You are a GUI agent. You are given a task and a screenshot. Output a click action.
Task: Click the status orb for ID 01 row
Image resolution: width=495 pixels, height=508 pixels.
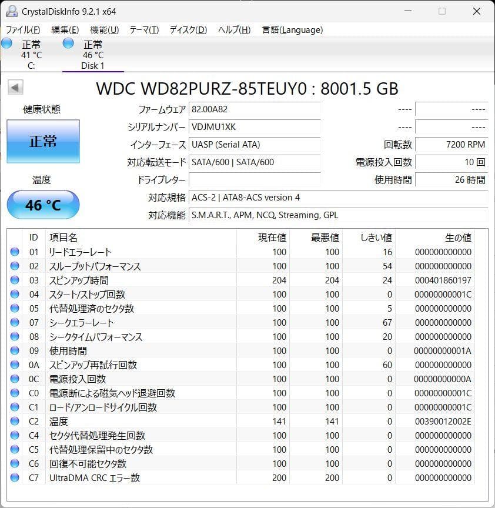[15, 252]
